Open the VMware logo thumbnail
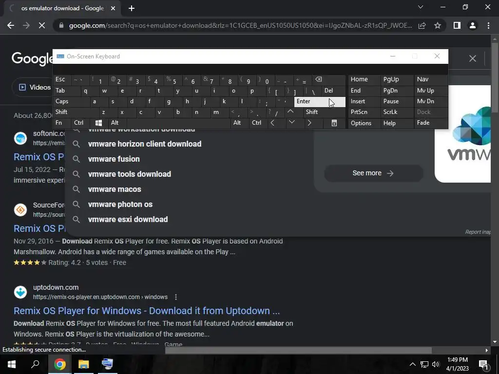Image resolution: width=499 pixels, height=374 pixels. 463,134
